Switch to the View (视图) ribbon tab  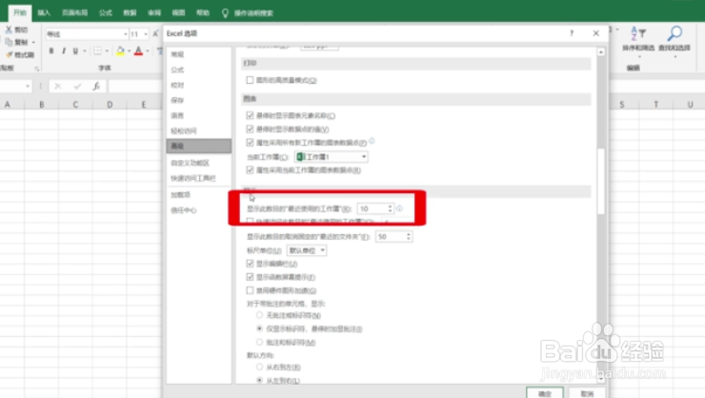[178, 13]
